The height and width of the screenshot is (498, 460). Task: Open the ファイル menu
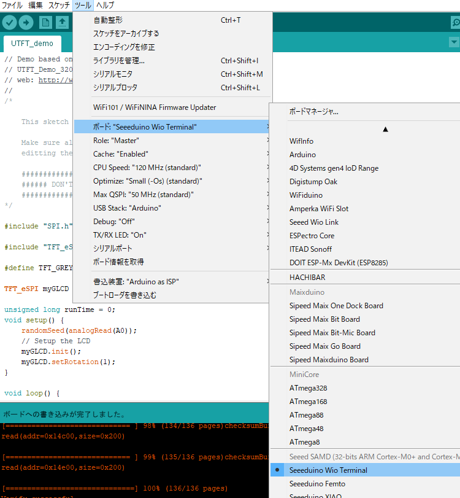click(x=12, y=5)
